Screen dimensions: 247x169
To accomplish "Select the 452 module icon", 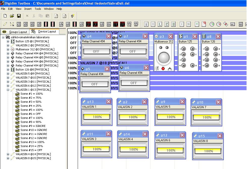I will click(32, 24).
